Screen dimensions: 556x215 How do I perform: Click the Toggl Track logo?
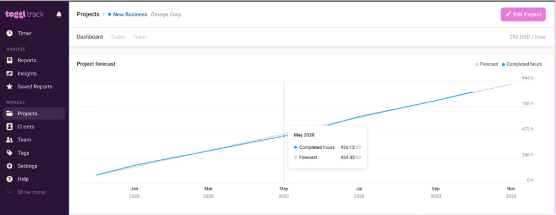(24, 14)
